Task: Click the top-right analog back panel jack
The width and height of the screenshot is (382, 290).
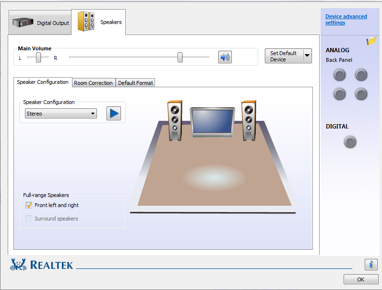Action: point(361,75)
